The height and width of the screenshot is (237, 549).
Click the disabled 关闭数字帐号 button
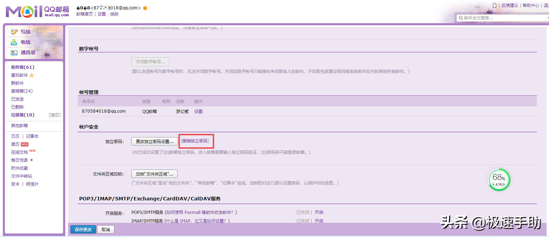coord(151,62)
